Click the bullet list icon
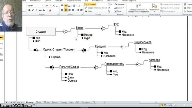The width and height of the screenshot is (192, 108). pyautogui.click(x=74, y=6)
